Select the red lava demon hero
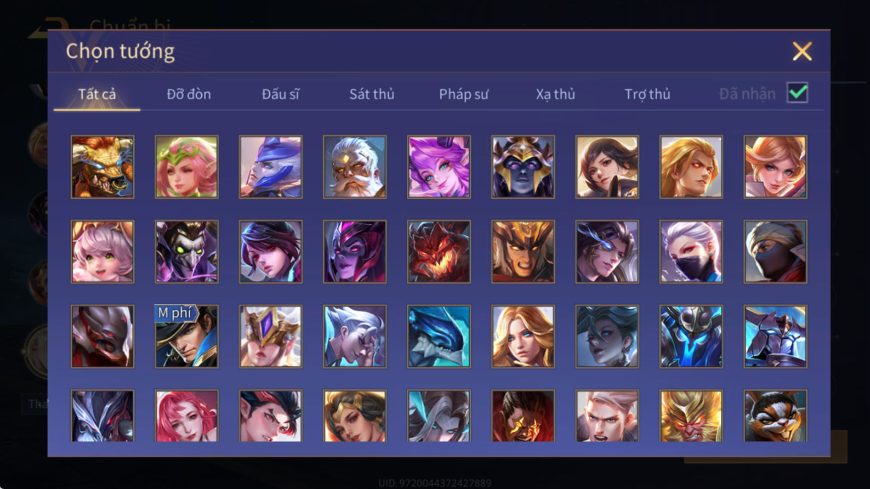The height and width of the screenshot is (489, 870). point(439,252)
